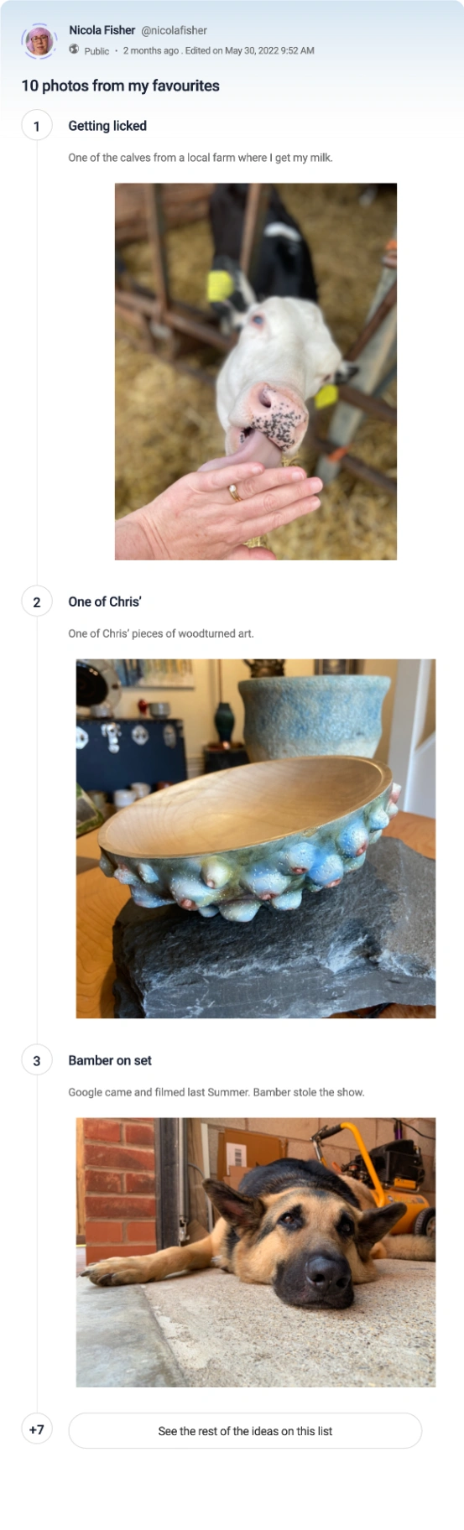Open the @nicolafisher handle link
Image resolution: width=464 pixels, height=1530 pixels.
(174, 30)
